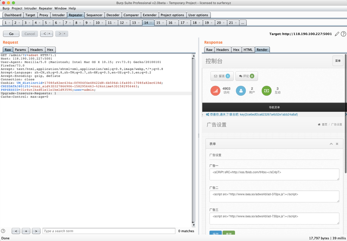The width and height of the screenshot is (347, 241).
Task: Open history dropdown on back arrow button
Action: pyautogui.click(x=49, y=34)
